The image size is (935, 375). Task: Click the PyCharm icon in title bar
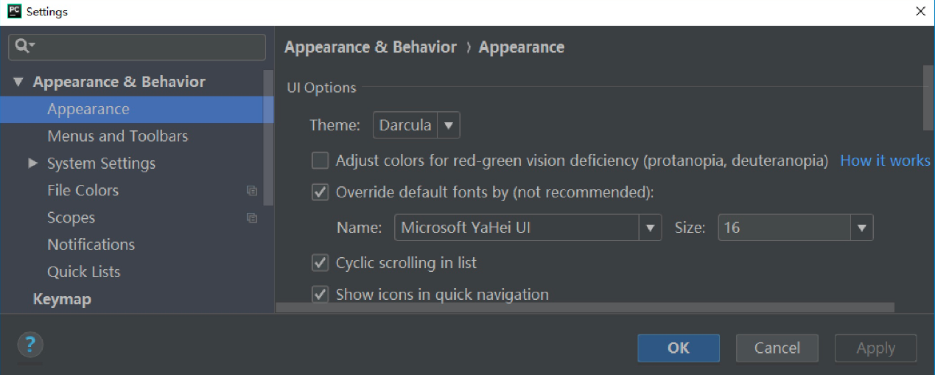click(13, 11)
